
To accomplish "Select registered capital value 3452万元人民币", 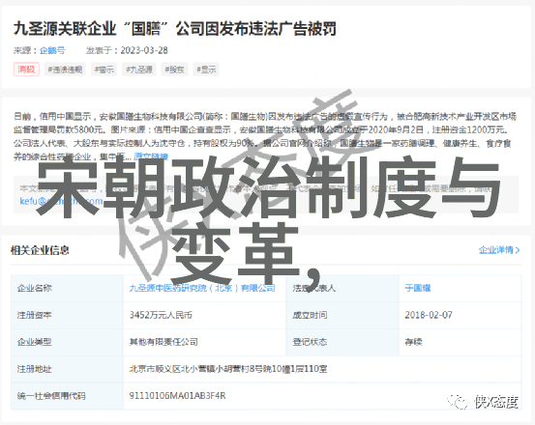I will pos(161,315).
